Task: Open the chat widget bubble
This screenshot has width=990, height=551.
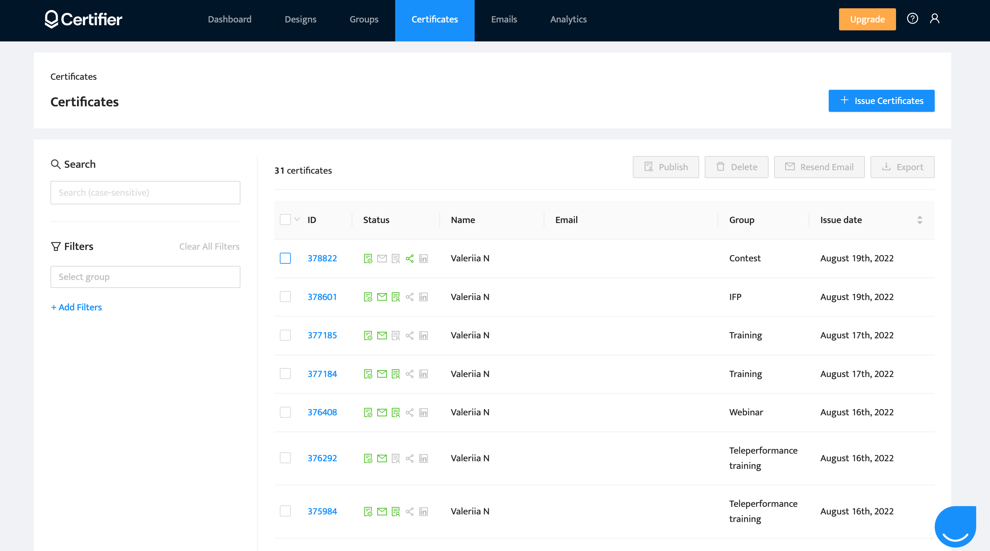Action: pyautogui.click(x=955, y=526)
